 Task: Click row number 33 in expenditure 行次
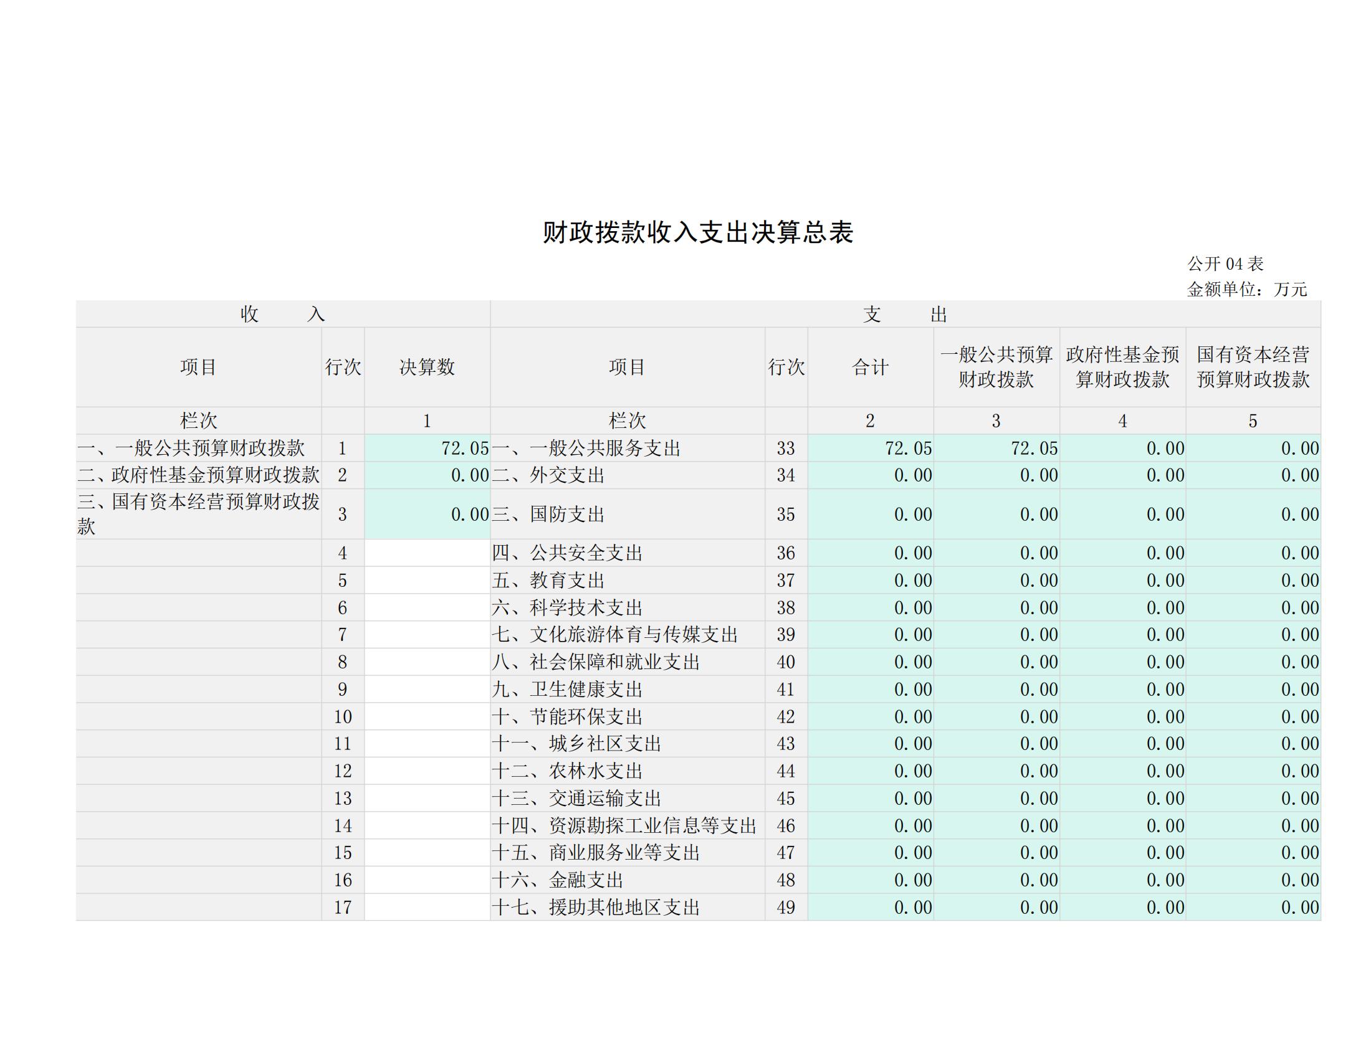786,449
